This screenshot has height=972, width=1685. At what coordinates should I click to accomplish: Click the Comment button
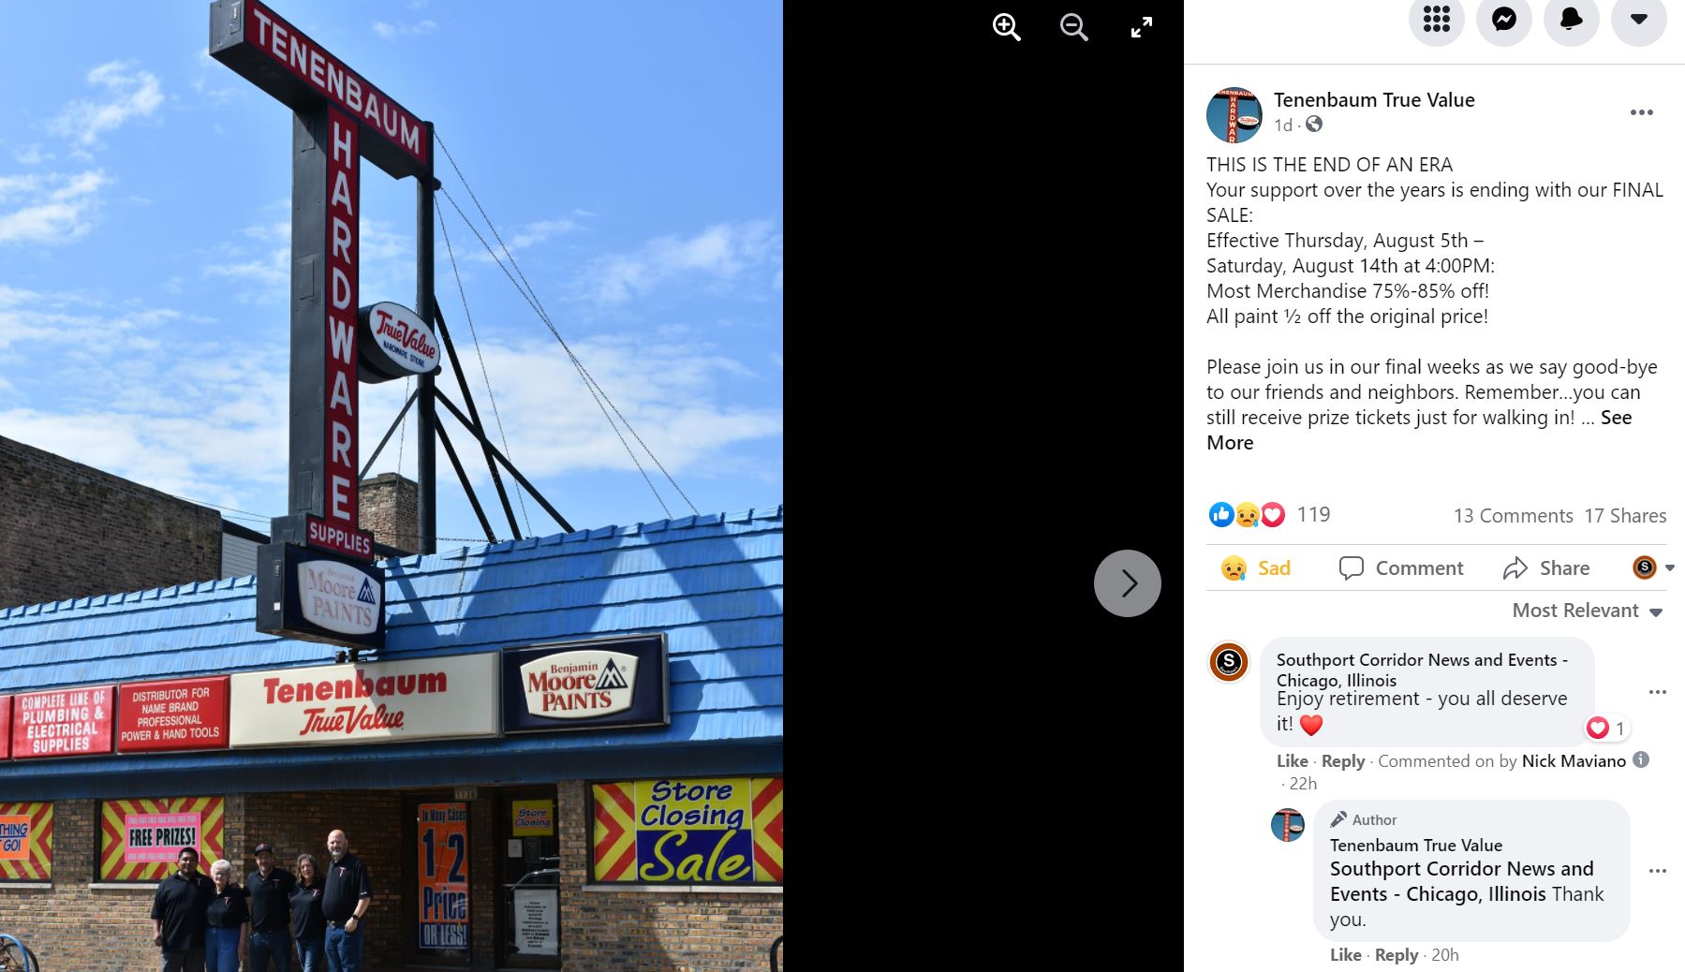point(1401,567)
